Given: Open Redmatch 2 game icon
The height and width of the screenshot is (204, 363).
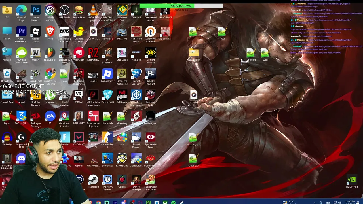Looking at the screenshot, I should pyautogui.click(x=93, y=54).
